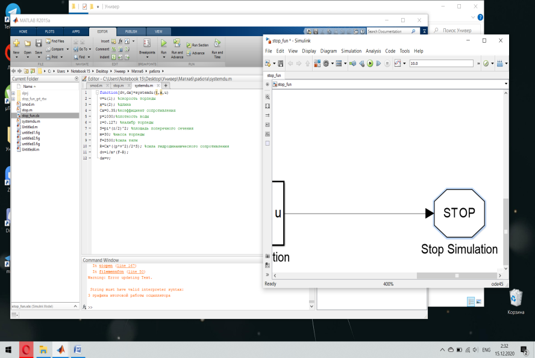The width and height of the screenshot is (535, 358).
Task: Click the Simulink canvas horizontal scrollbar
Action: [x=457, y=276]
